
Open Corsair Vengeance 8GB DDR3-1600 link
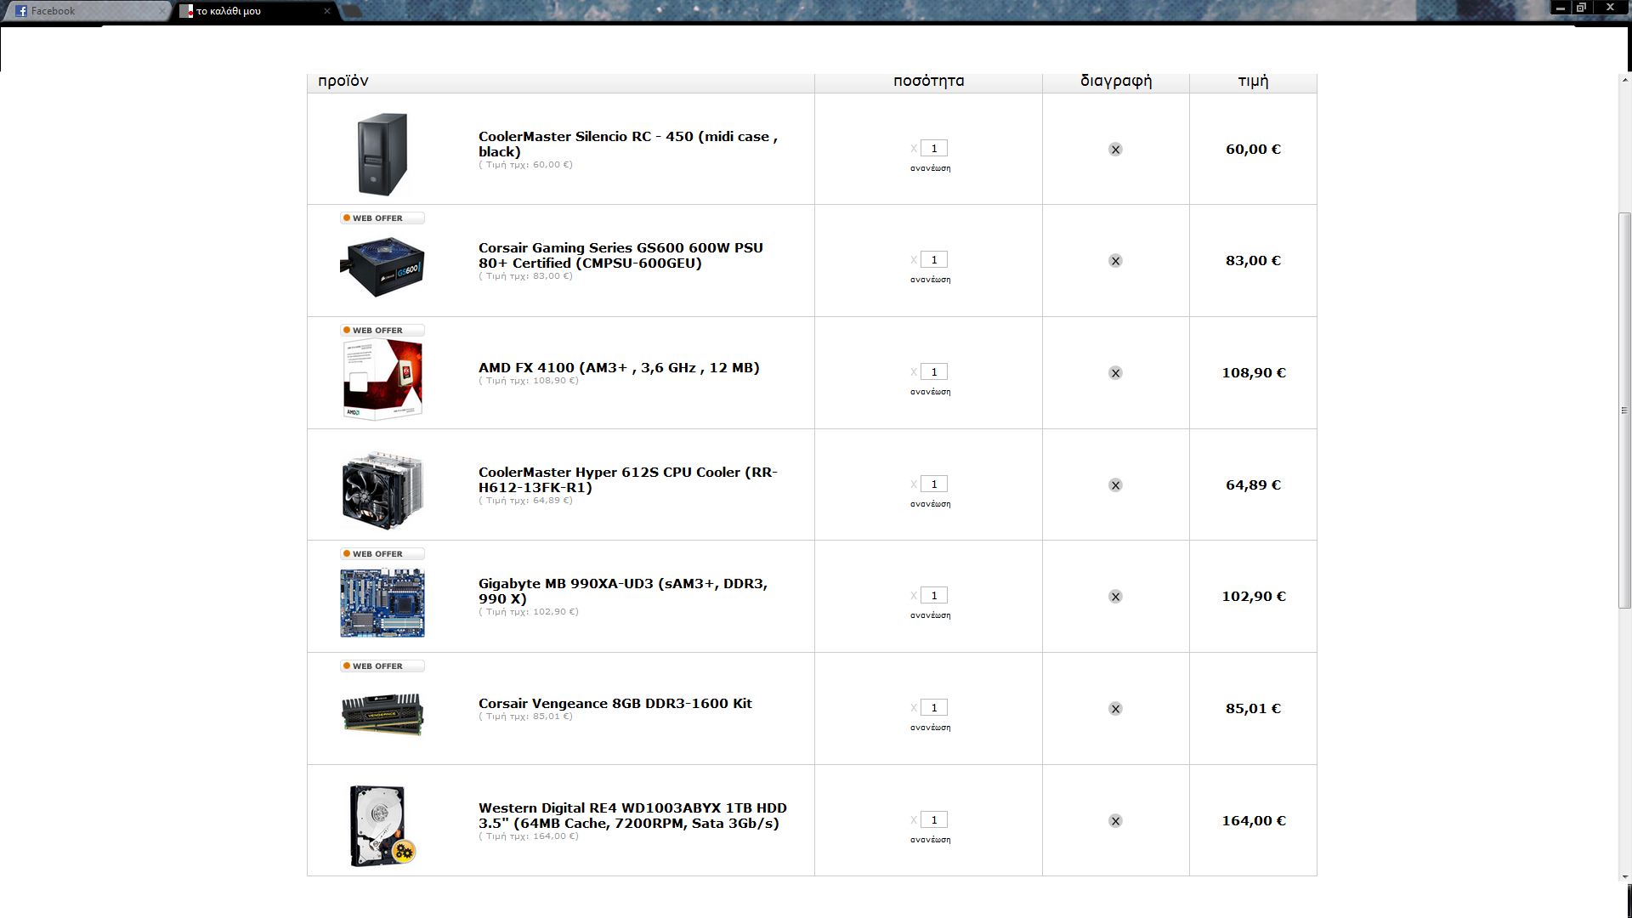615,703
